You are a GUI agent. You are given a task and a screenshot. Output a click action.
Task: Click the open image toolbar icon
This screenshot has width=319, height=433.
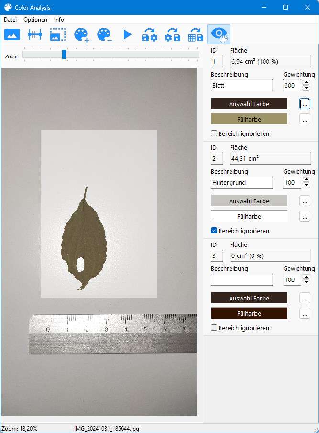pos(12,34)
